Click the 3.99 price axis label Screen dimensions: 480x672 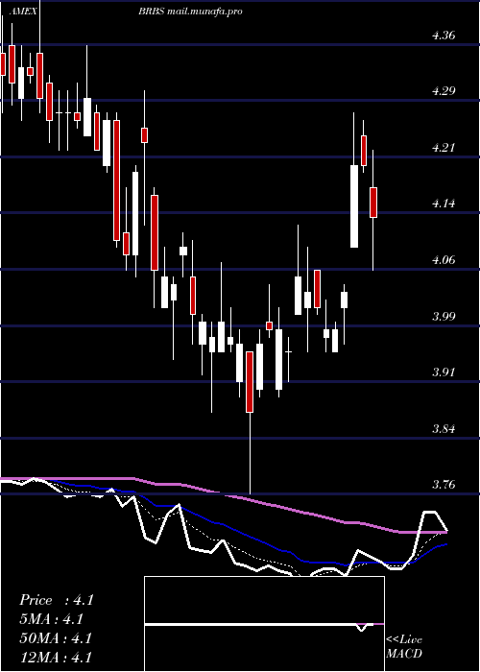tap(444, 317)
